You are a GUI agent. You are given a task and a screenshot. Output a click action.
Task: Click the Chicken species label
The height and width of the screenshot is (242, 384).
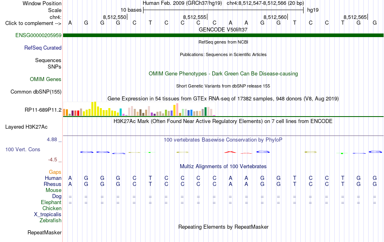coord(52,208)
